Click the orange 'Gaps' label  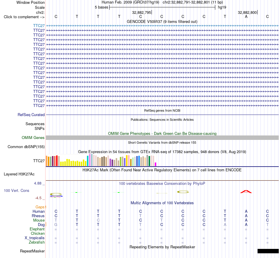point(40,207)
